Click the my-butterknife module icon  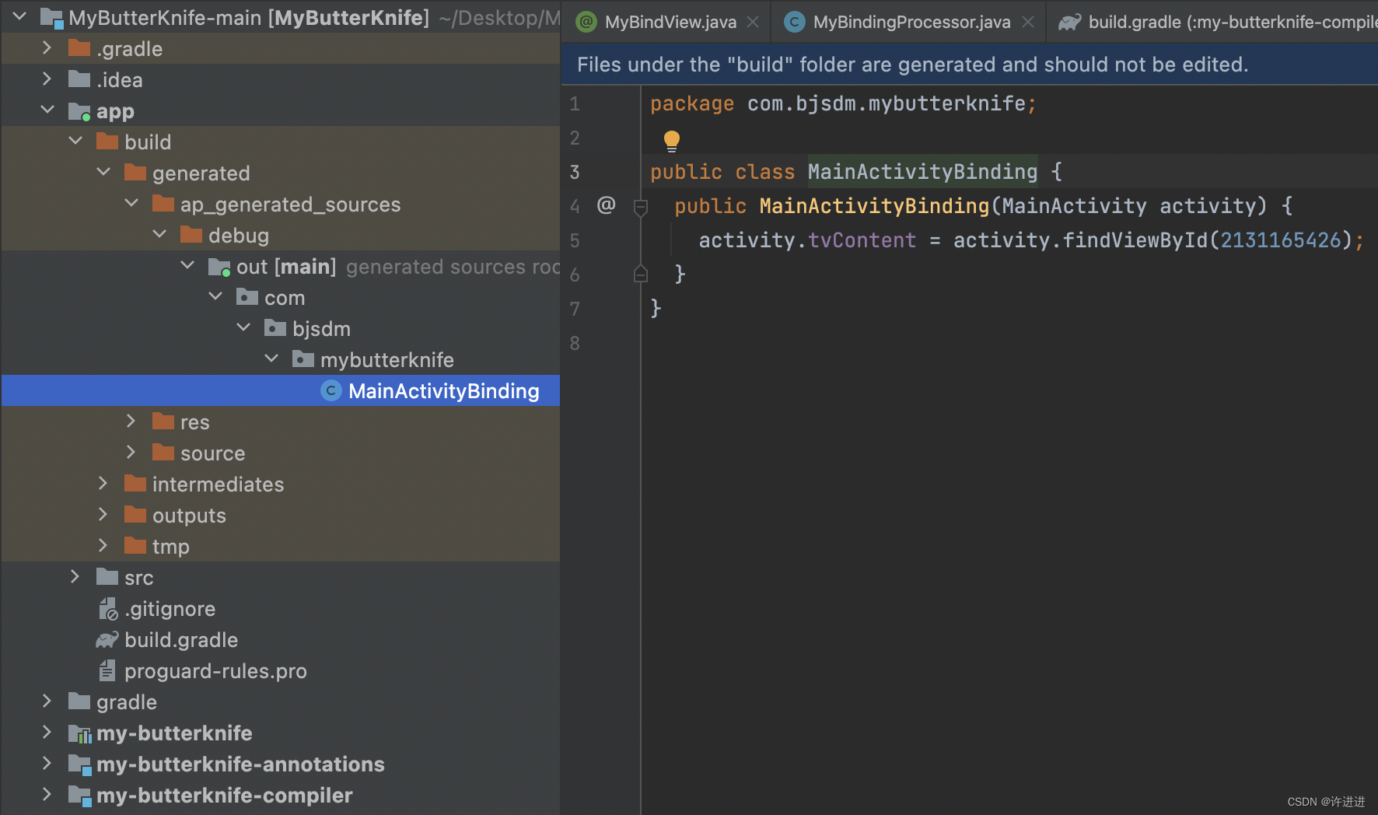tap(79, 733)
